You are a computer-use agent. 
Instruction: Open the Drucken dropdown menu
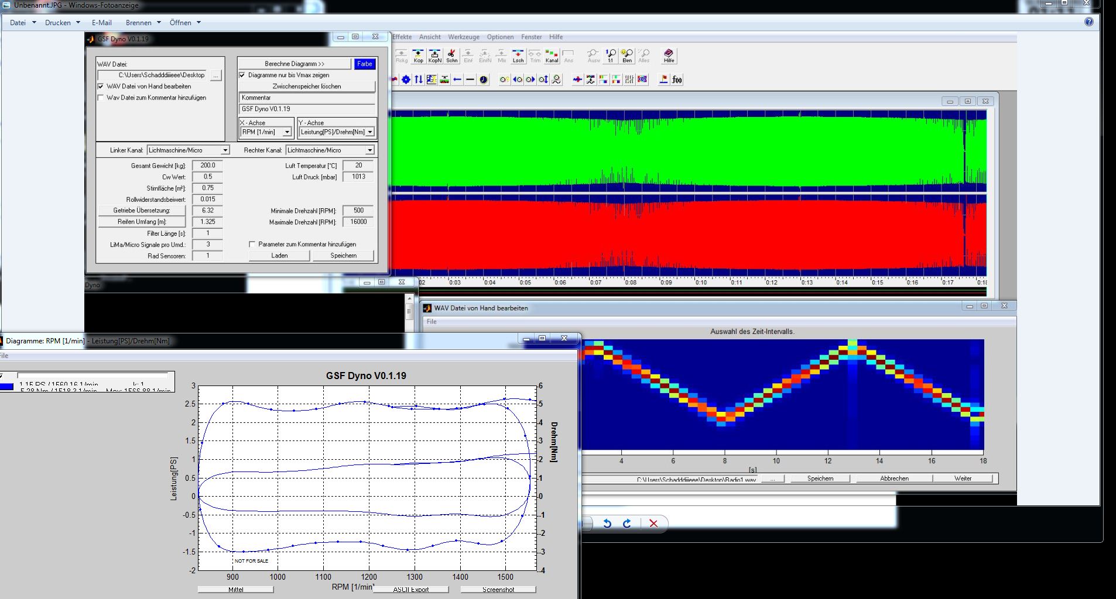pyautogui.click(x=63, y=23)
